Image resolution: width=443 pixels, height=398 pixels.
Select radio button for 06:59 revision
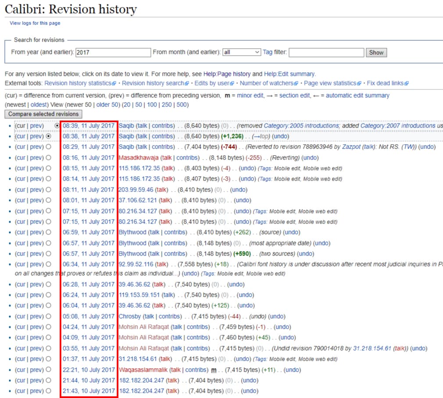pyautogui.click(x=49, y=232)
